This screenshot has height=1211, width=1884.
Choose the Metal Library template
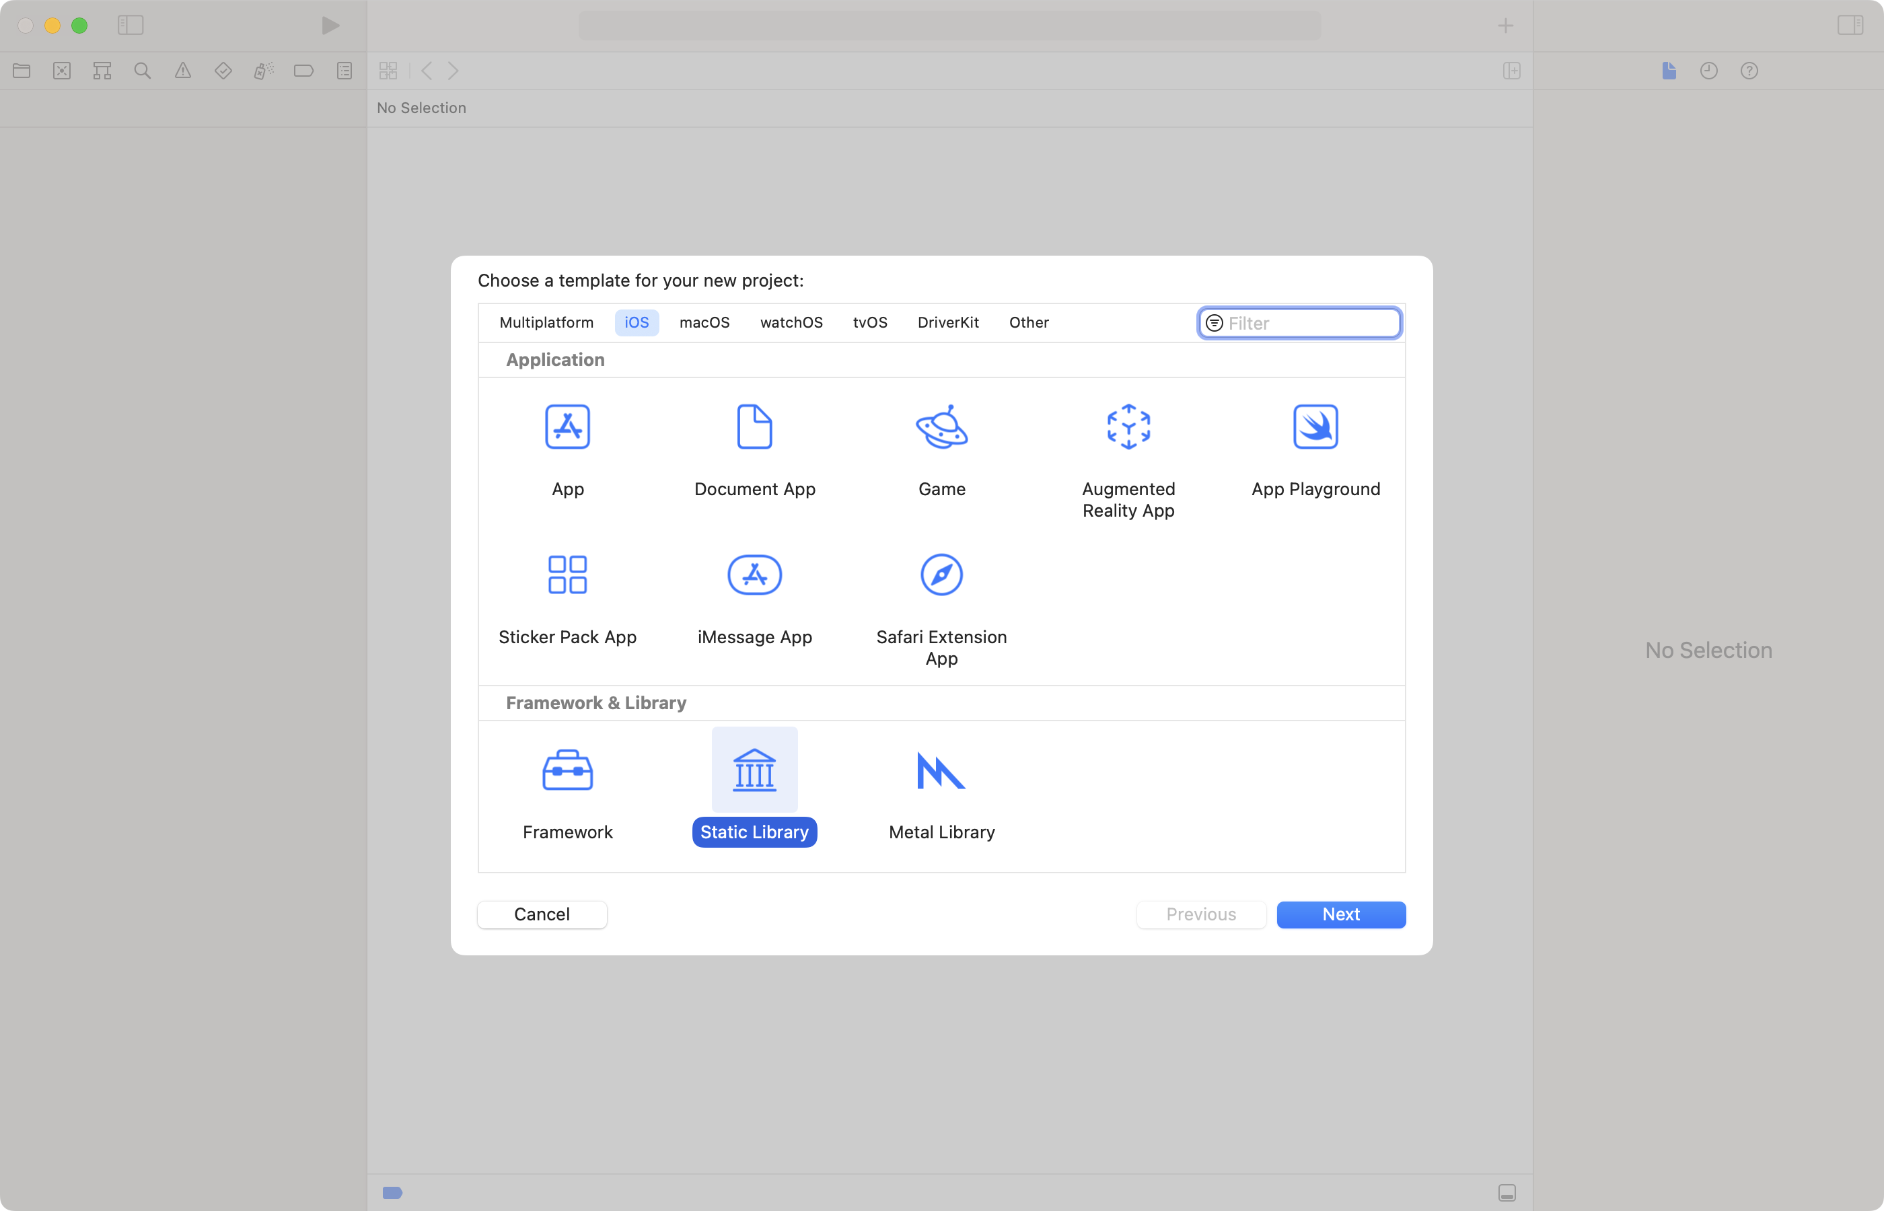(941, 770)
